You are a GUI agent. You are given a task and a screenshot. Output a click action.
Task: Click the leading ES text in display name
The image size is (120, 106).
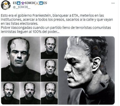point(15,3)
